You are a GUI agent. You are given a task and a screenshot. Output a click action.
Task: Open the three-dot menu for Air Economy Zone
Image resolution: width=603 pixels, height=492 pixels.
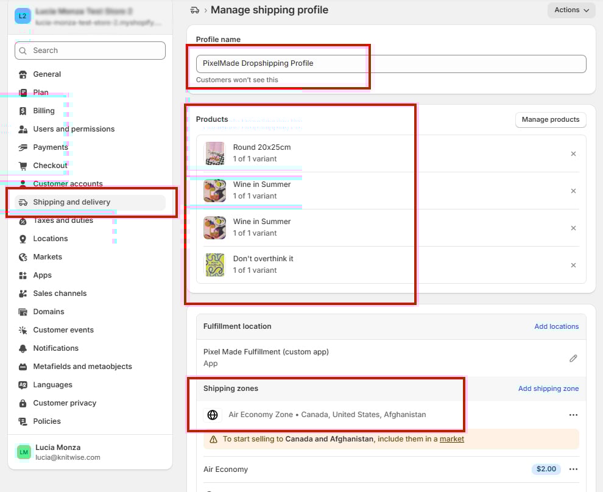pyautogui.click(x=573, y=415)
